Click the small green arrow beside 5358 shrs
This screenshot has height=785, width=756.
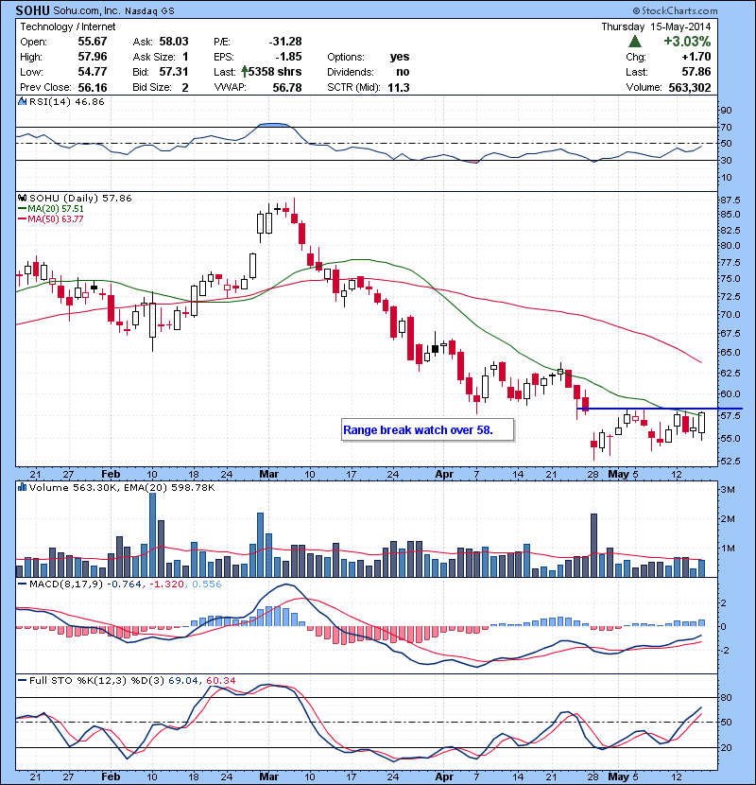point(246,72)
